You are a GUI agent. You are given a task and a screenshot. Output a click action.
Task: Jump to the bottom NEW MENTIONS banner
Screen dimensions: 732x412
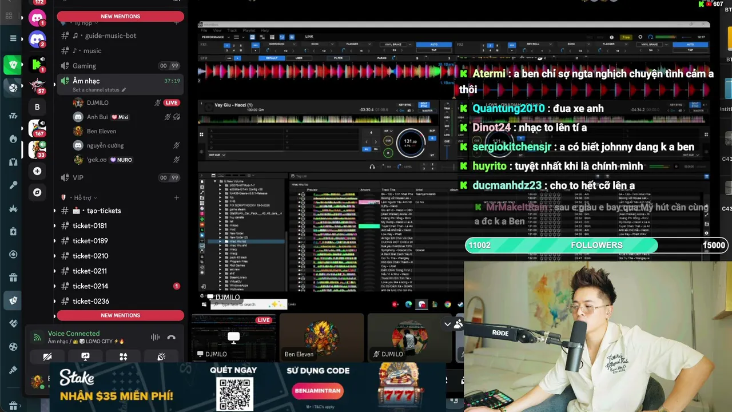pyautogui.click(x=120, y=315)
